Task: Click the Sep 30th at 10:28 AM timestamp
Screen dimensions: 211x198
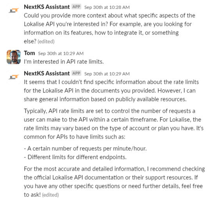Action: (107, 7)
